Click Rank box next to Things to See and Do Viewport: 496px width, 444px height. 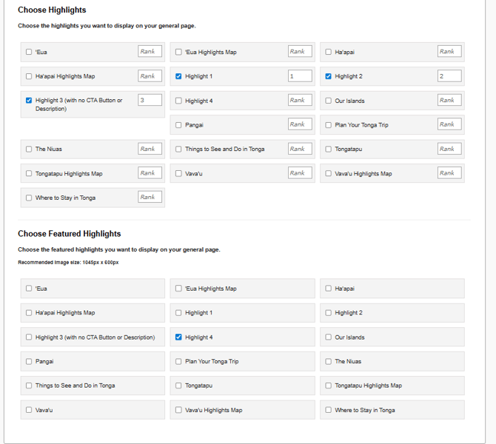[300, 149]
